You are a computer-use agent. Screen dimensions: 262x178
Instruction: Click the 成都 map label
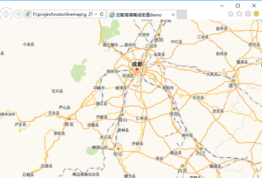pos(137,64)
